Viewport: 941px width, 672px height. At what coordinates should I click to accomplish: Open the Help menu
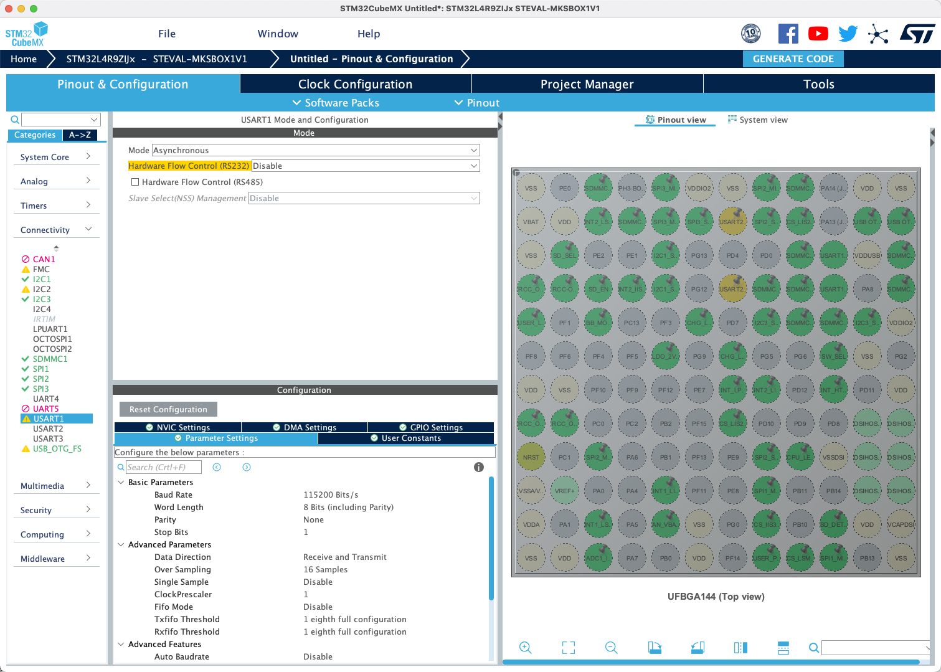click(369, 34)
